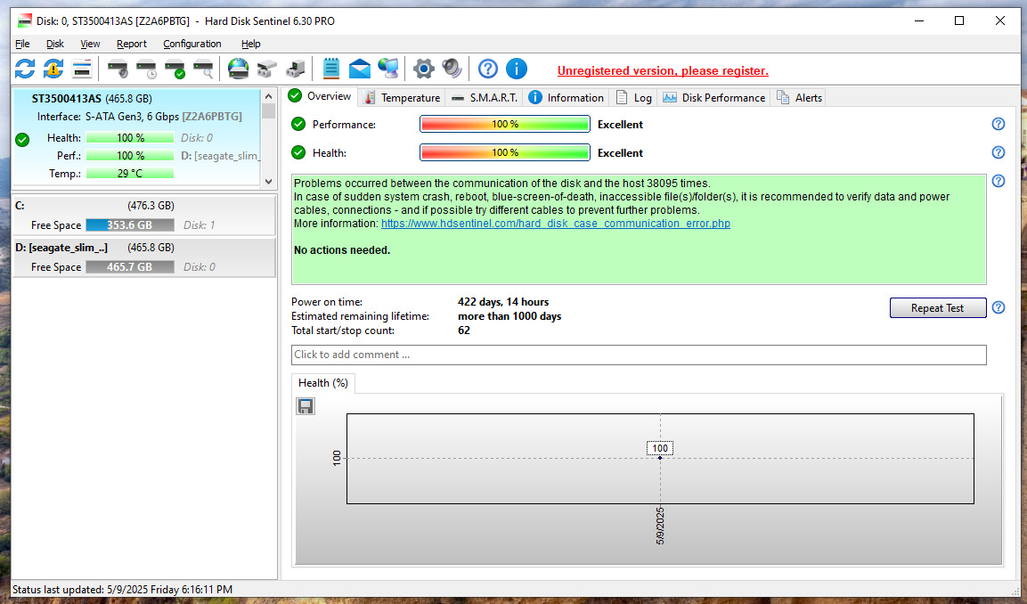The height and width of the screenshot is (604, 1027).
Task: Click the 'Click to add comment' field
Action: click(x=639, y=355)
